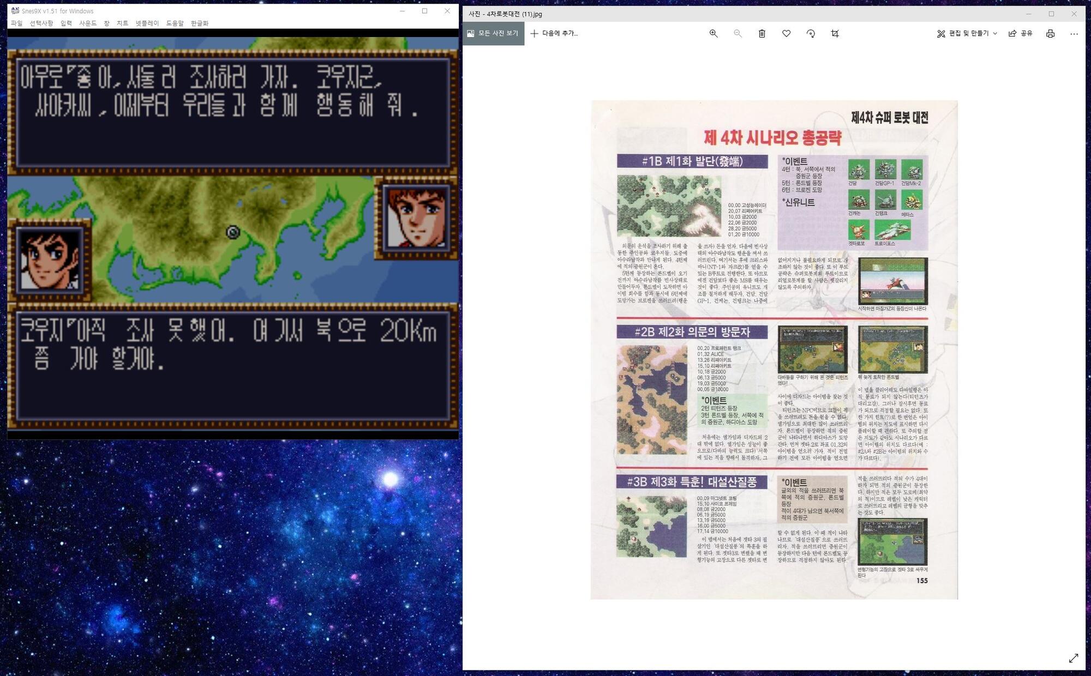Click the zoom out magnifier icon
This screenshot has height=676, width=1091.
(738, 34)
